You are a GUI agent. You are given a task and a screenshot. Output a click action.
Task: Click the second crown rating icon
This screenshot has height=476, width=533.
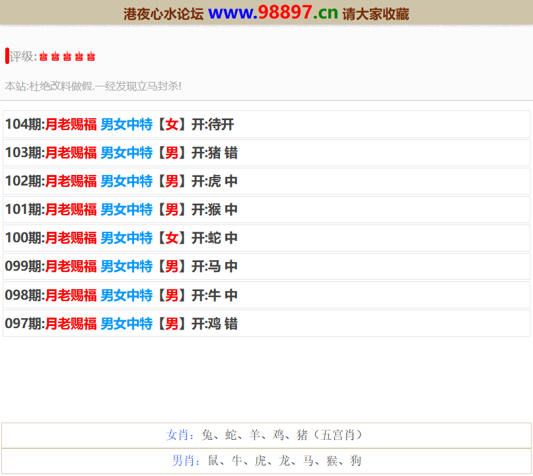(55, 57)
